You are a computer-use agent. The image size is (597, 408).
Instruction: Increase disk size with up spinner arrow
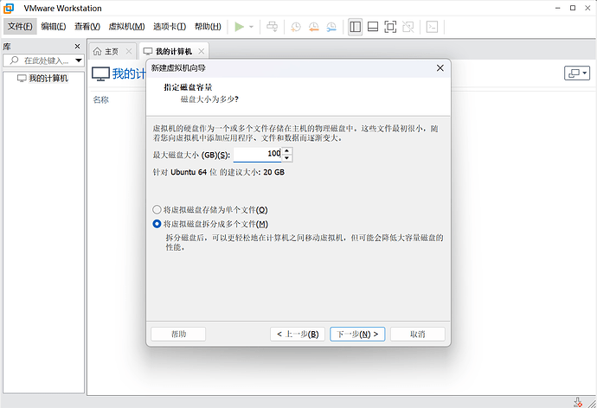coord(286,151)
